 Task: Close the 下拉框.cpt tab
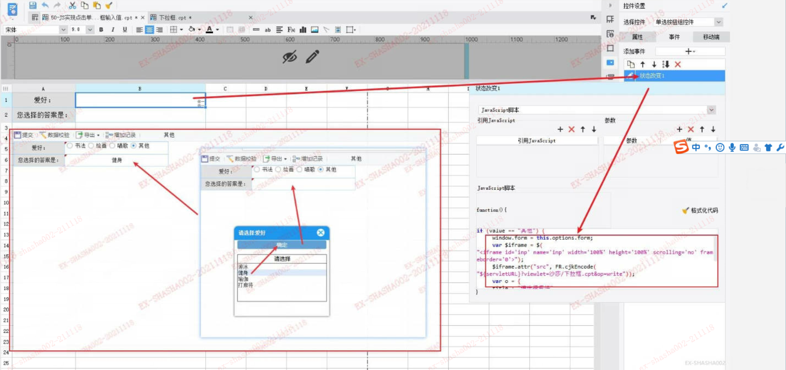pos(250,18)
